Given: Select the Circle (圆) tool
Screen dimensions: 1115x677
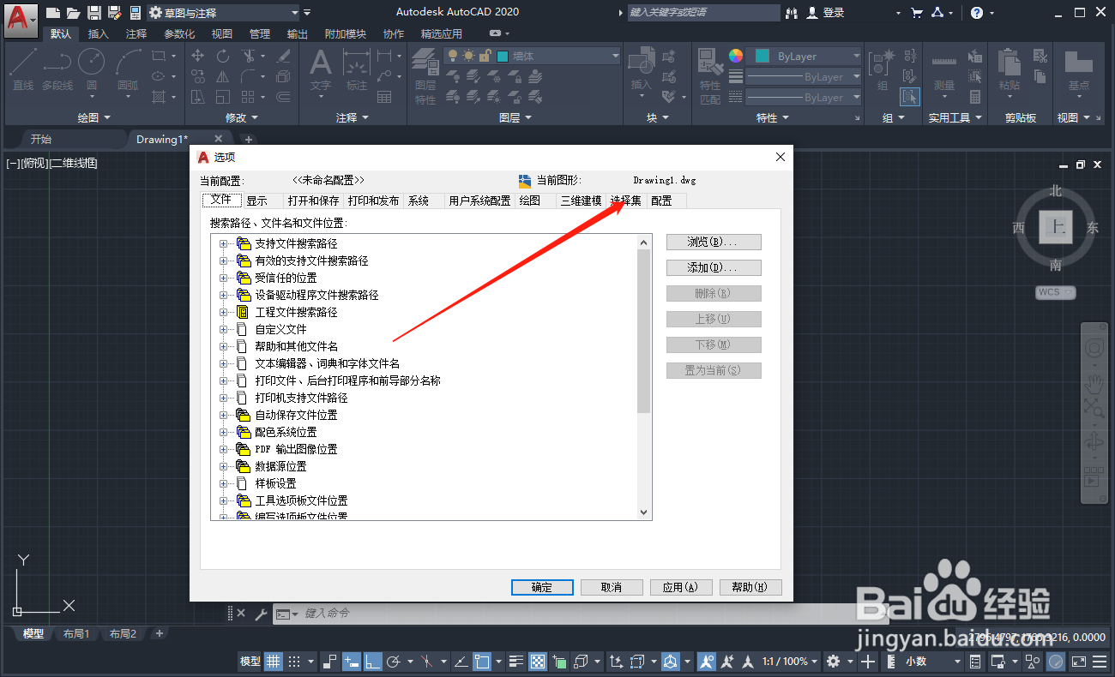Looking at the screenshot, I should [x=91, y=69].
